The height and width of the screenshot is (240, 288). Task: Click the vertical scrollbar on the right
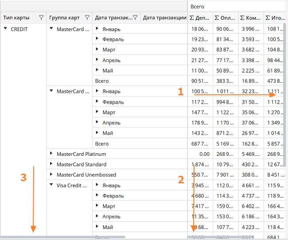click(285, 89)
